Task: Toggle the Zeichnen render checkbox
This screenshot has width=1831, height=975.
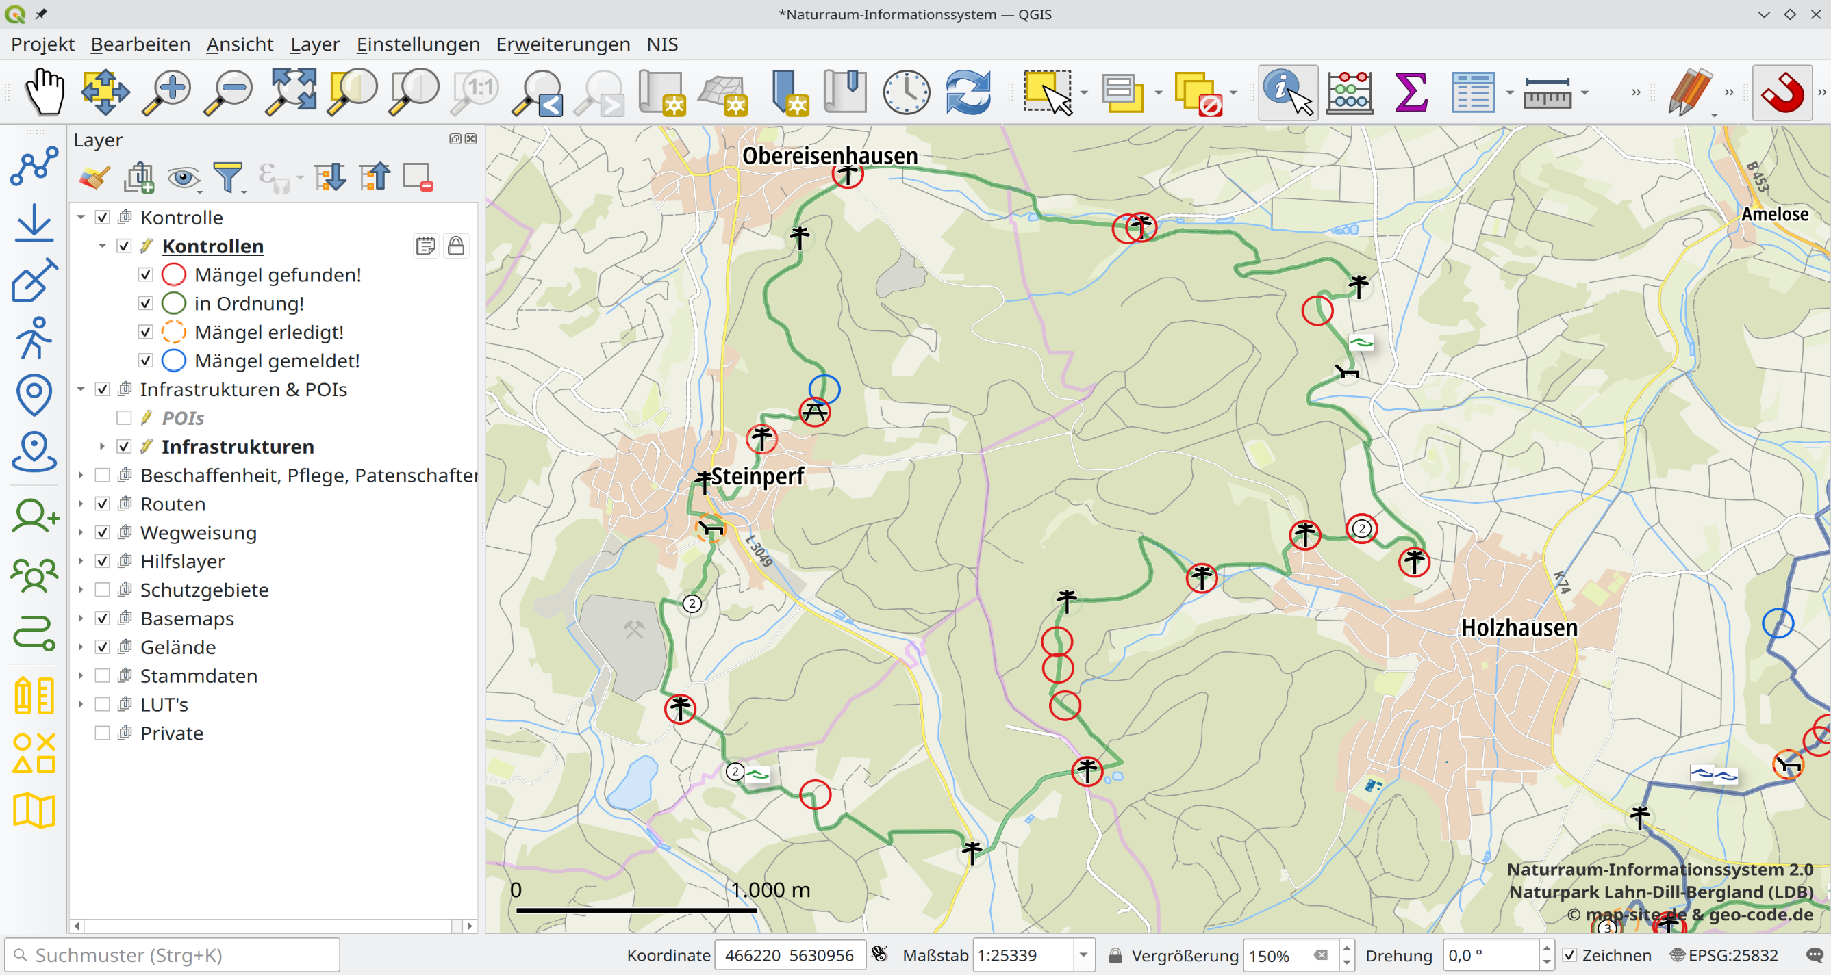Action: tap(1569, 955)
